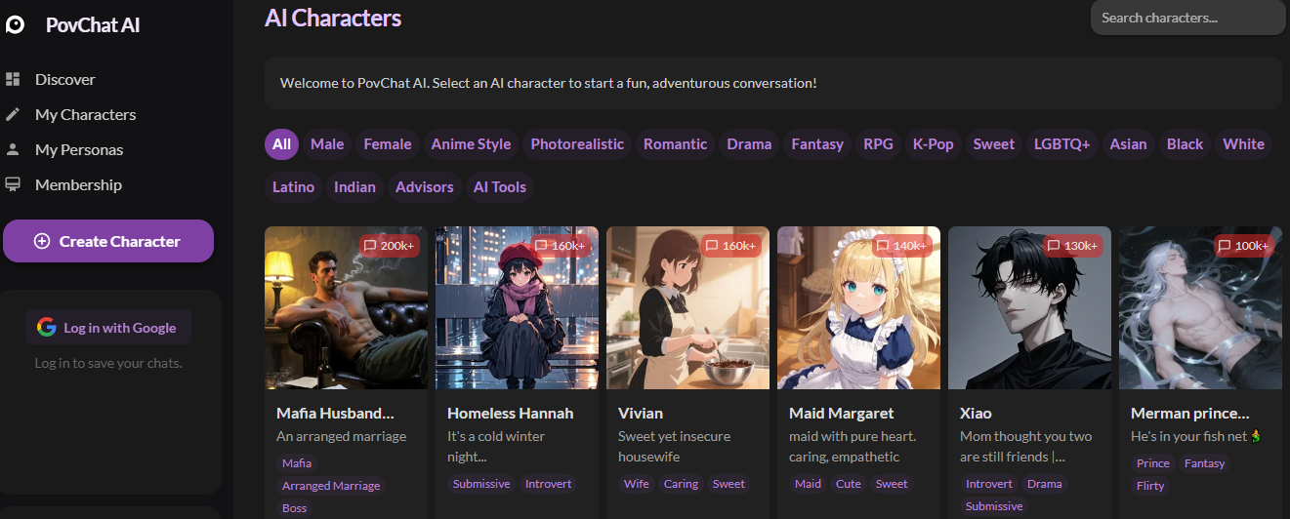The image size is (1290, 519).
Task: Select the Anime Style filter
Action: coord(471,144)
